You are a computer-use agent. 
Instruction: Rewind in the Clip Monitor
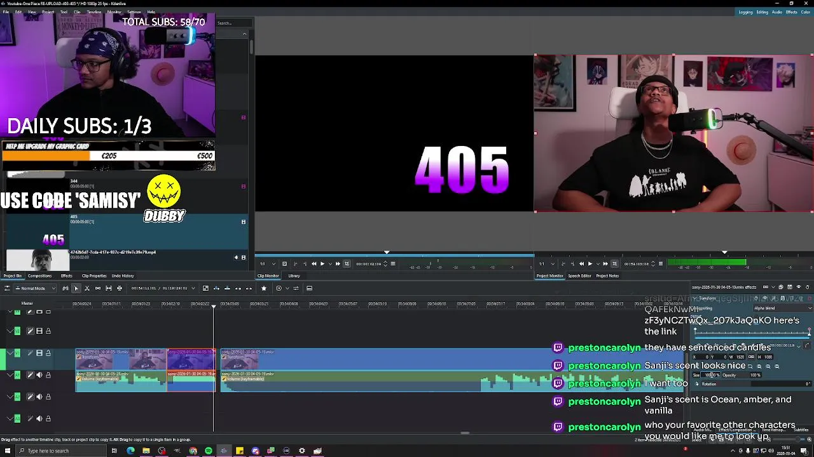click(314, 263)
